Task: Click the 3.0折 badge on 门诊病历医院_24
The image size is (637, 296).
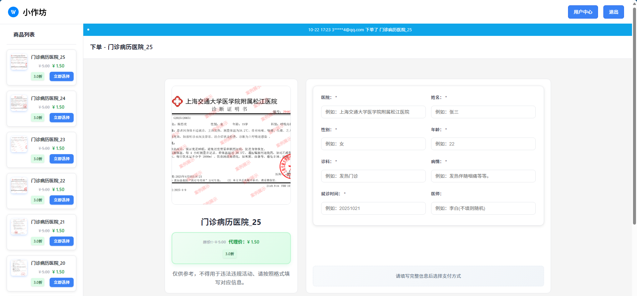Action: click(38, 118)
